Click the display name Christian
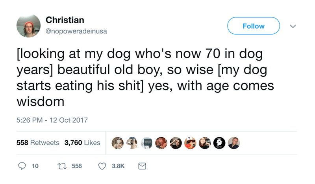Viewport: 315px width, 184px height. coord(65,19)
